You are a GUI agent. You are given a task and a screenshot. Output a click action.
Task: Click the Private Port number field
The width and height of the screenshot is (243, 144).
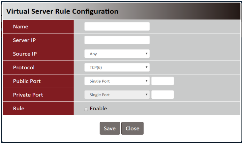pos(162,95)
